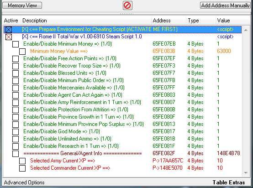Open the Memory View window

pos(22,5)
